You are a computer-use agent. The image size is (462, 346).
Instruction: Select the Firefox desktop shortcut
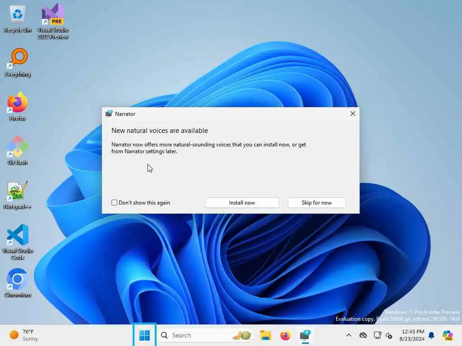[x=18, y=107]
